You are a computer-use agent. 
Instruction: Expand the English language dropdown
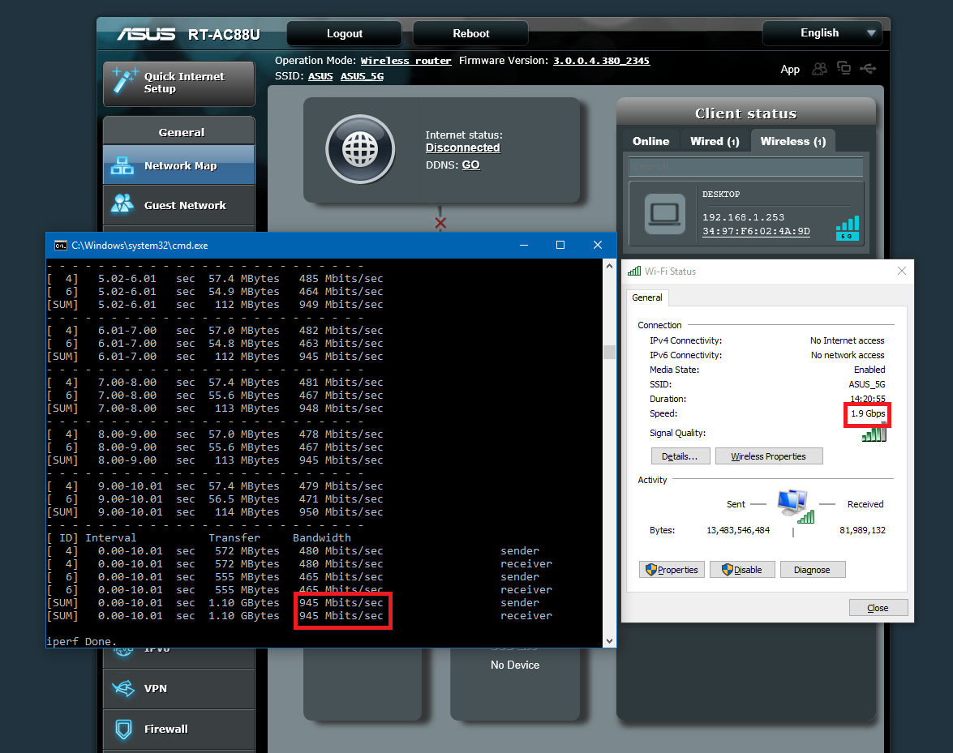[822, 33]
